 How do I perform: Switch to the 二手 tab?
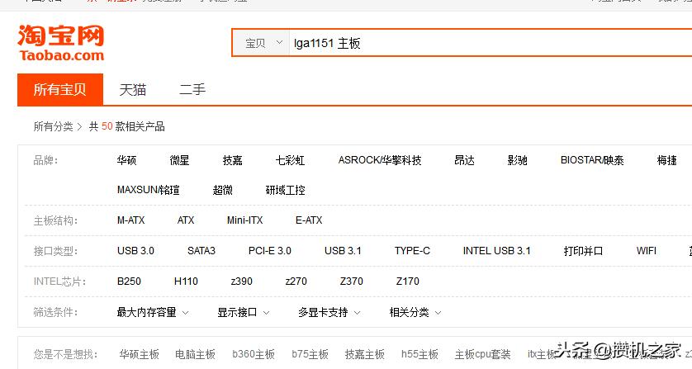point(192,90)
